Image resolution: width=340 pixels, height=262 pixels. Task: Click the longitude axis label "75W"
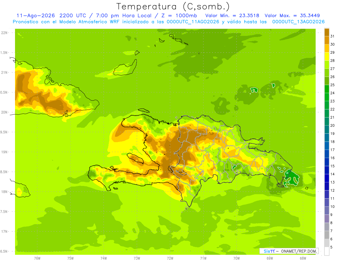[x=71, y=258]
